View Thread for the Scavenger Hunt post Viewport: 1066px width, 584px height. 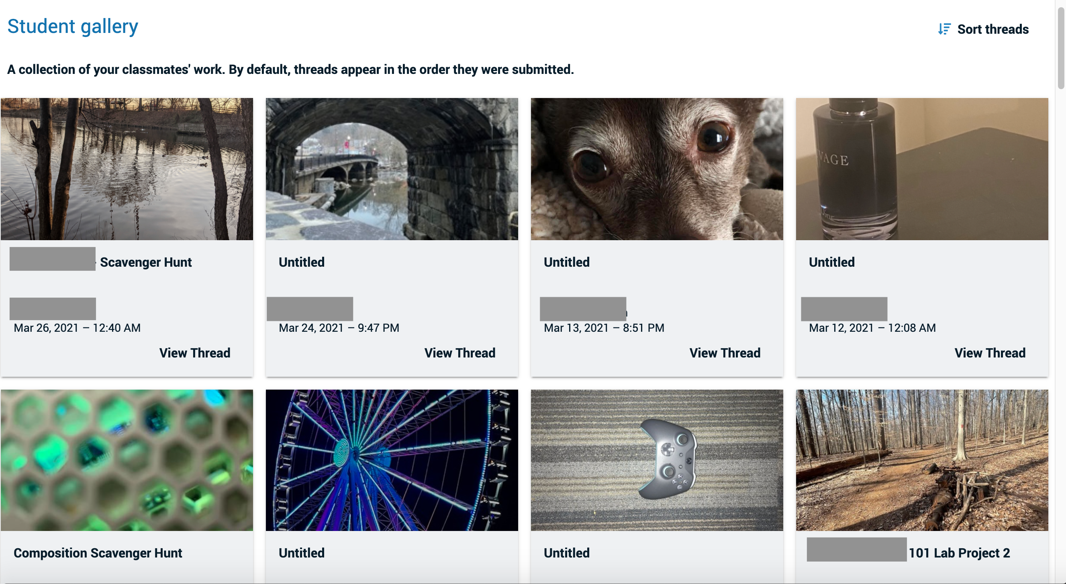point(194,353)
